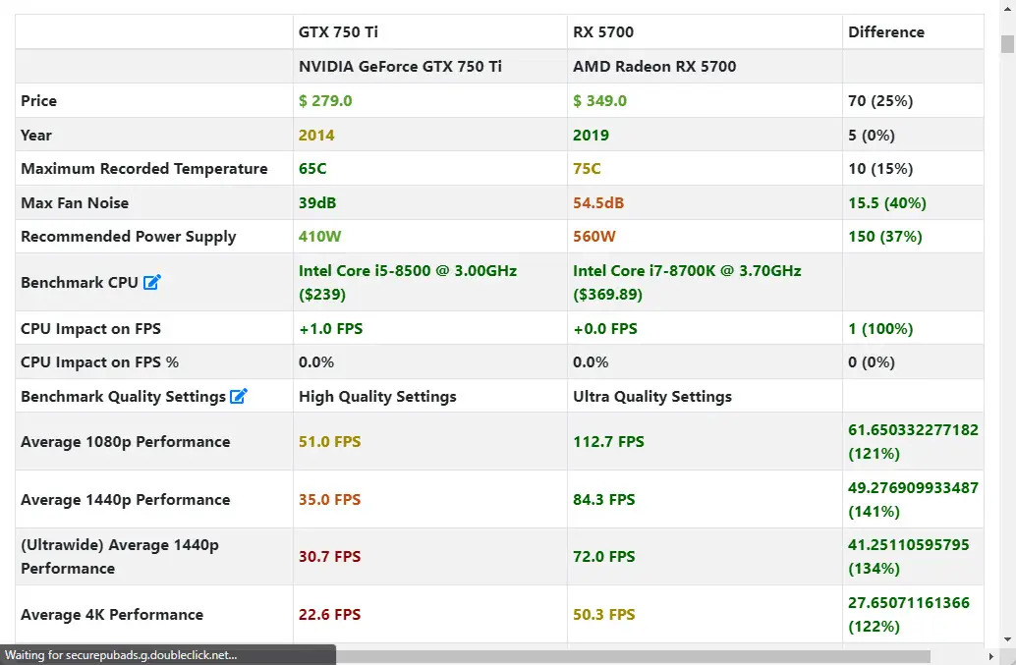Viewport: 1016px width, 665px height.
Task: Click the "5 (0%)" year difference
Action: tap(872, 135)
